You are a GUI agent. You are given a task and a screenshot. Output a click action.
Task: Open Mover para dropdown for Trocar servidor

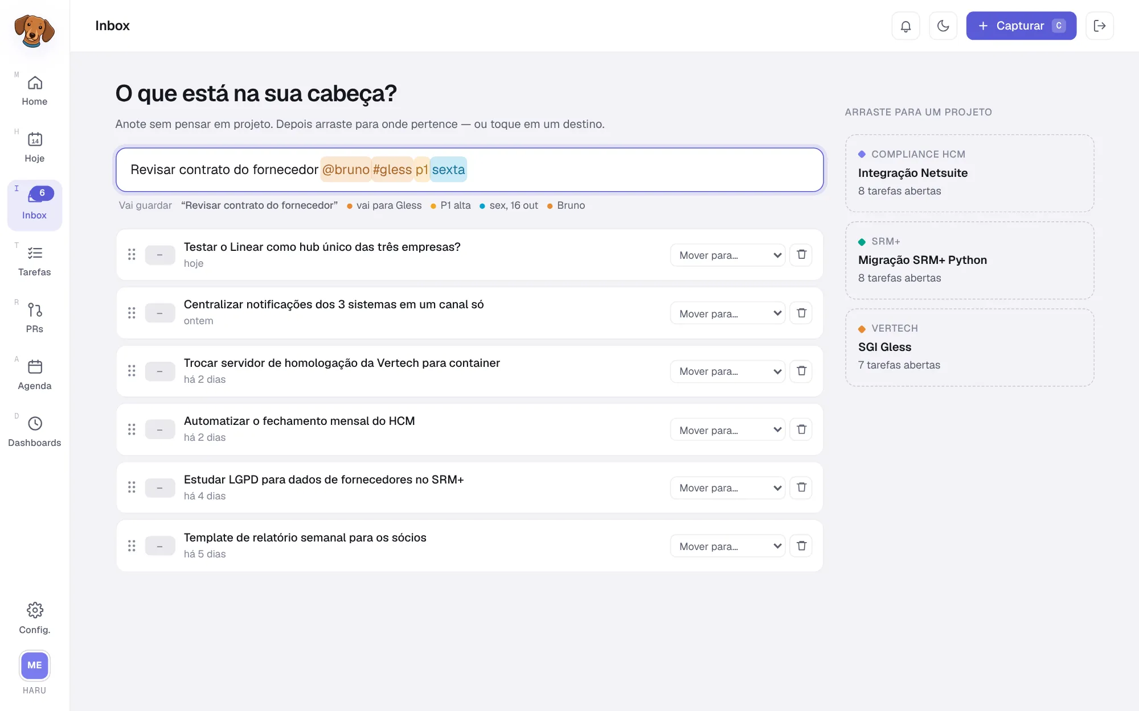click(728, 371)
